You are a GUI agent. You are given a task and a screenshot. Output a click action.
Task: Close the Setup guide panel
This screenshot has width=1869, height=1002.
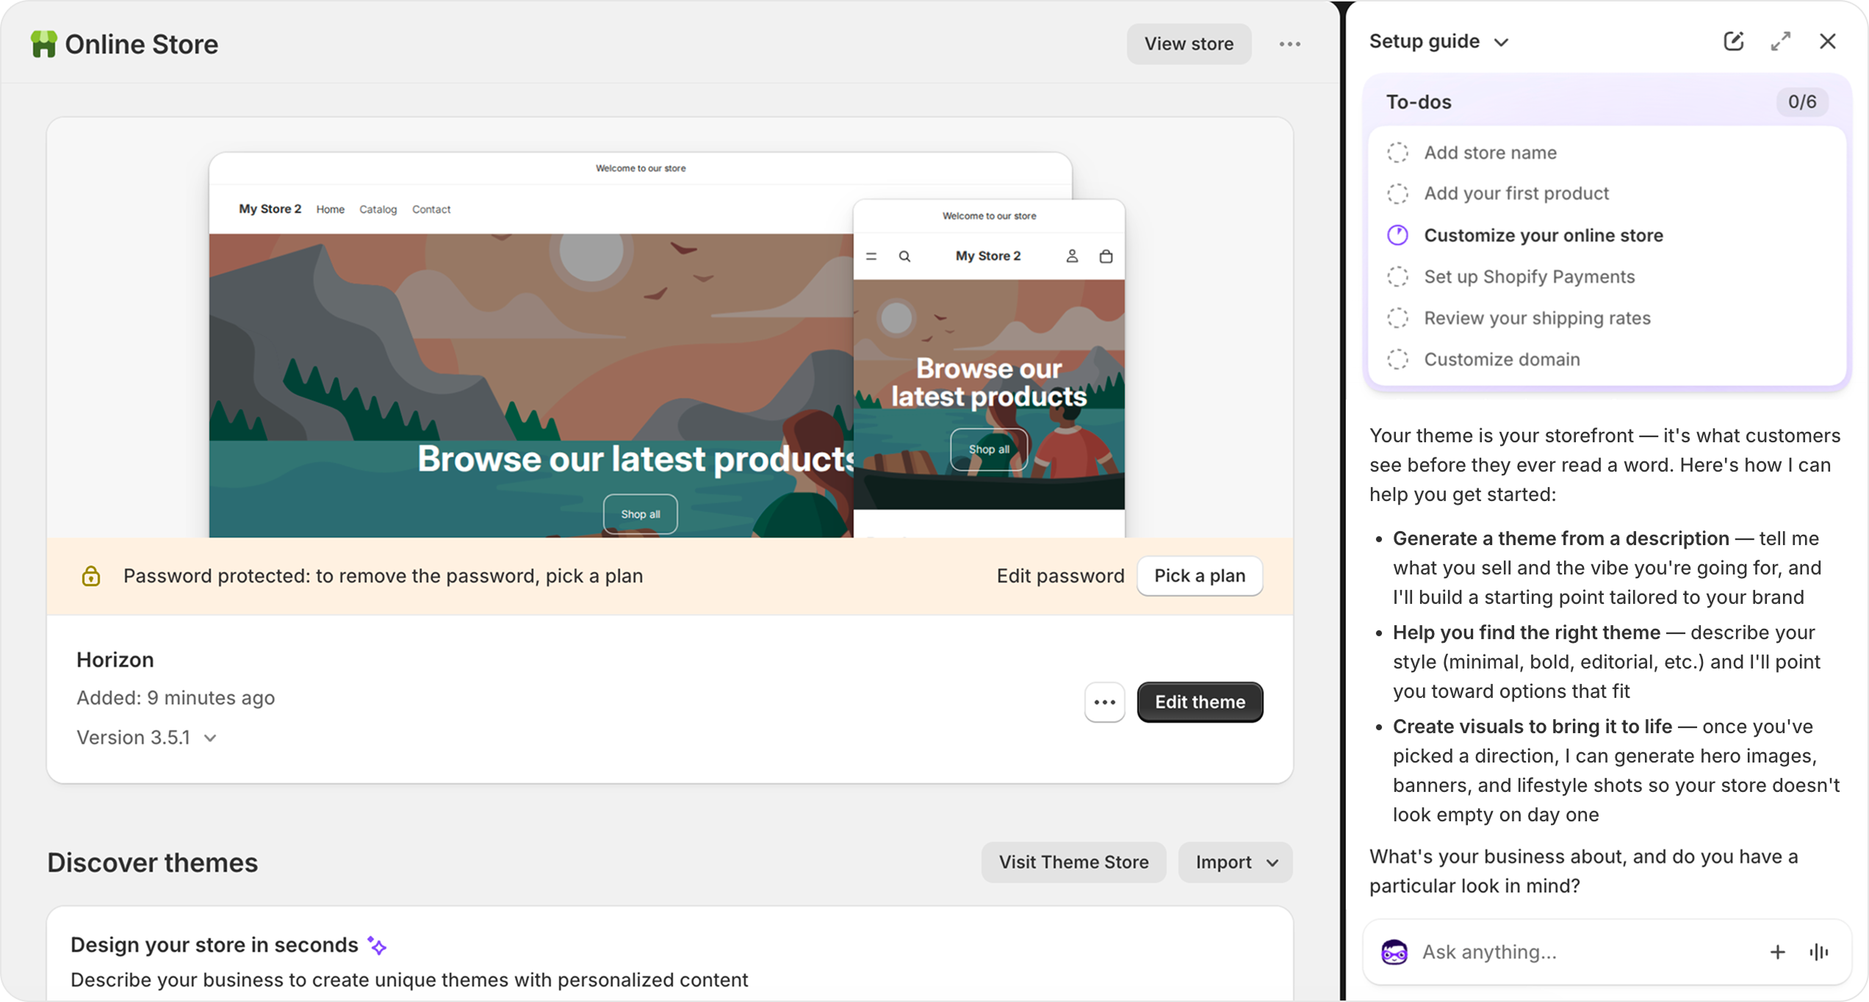pyautogui.click(x=1828, y=41)
